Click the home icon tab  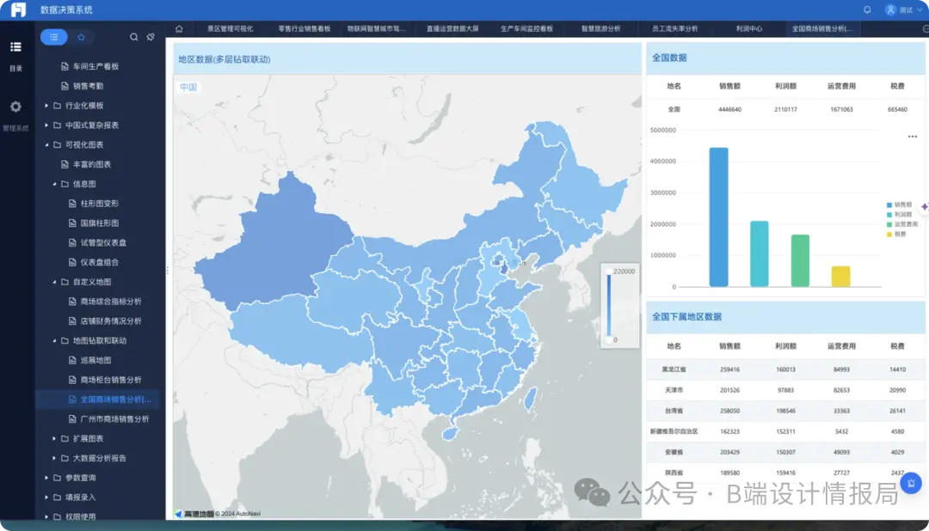point(179,28)
